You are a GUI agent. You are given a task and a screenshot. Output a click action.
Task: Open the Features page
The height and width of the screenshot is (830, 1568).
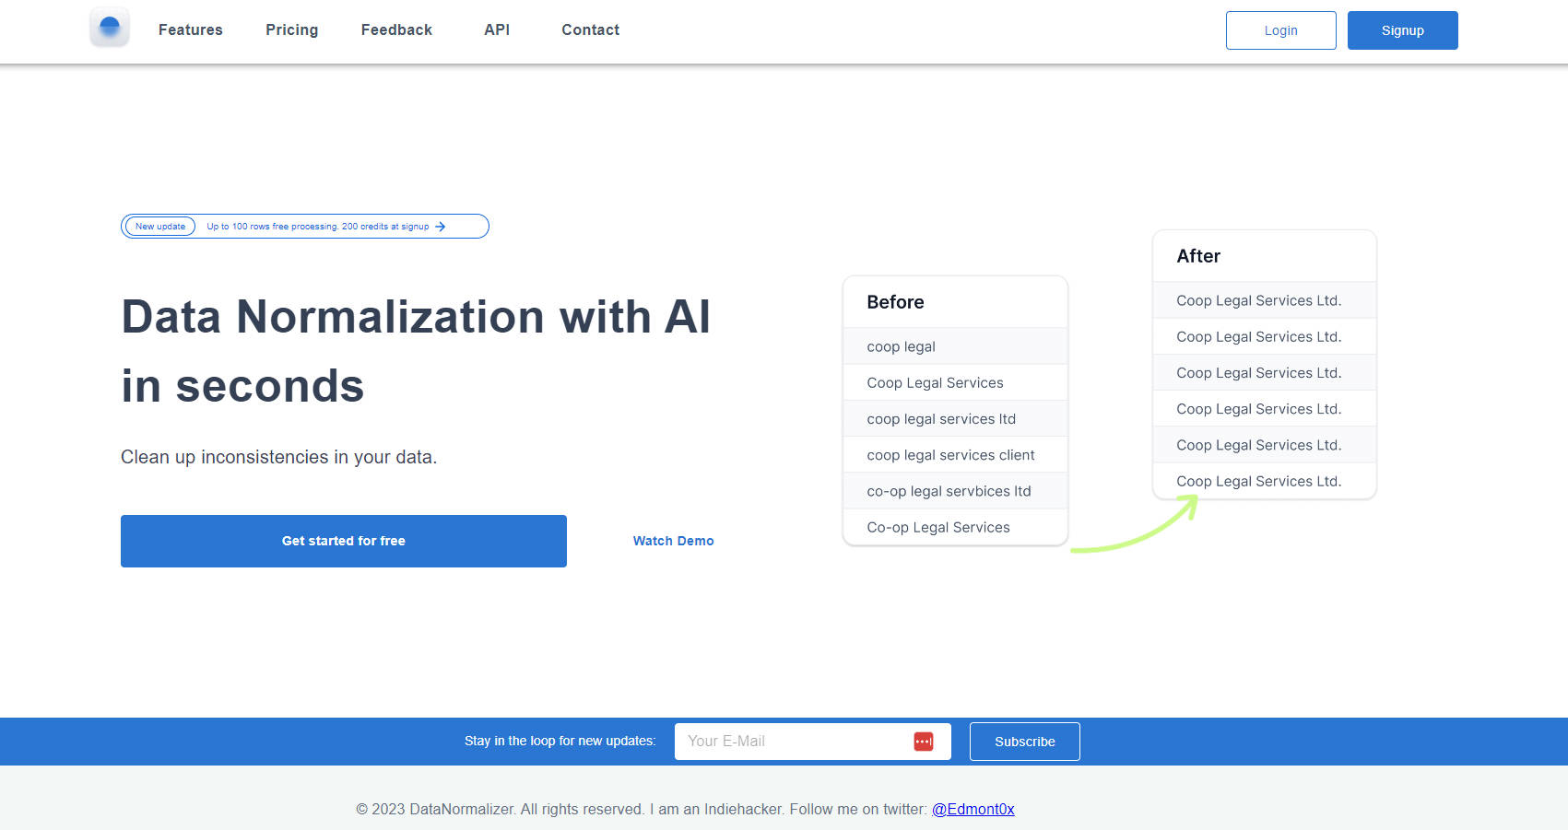pos(190,29)
